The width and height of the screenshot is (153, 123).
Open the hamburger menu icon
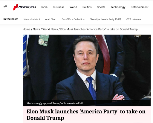click(x=5, y=7)
